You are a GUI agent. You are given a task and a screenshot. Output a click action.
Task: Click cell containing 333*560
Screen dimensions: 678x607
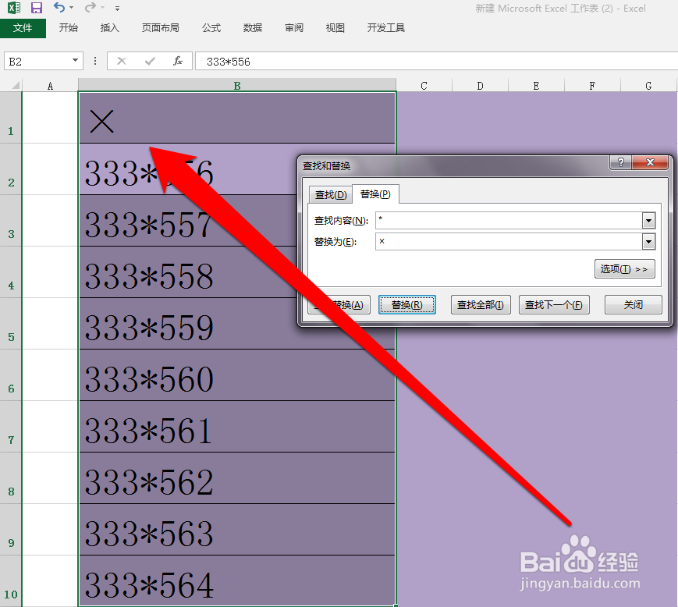point(237,374)
